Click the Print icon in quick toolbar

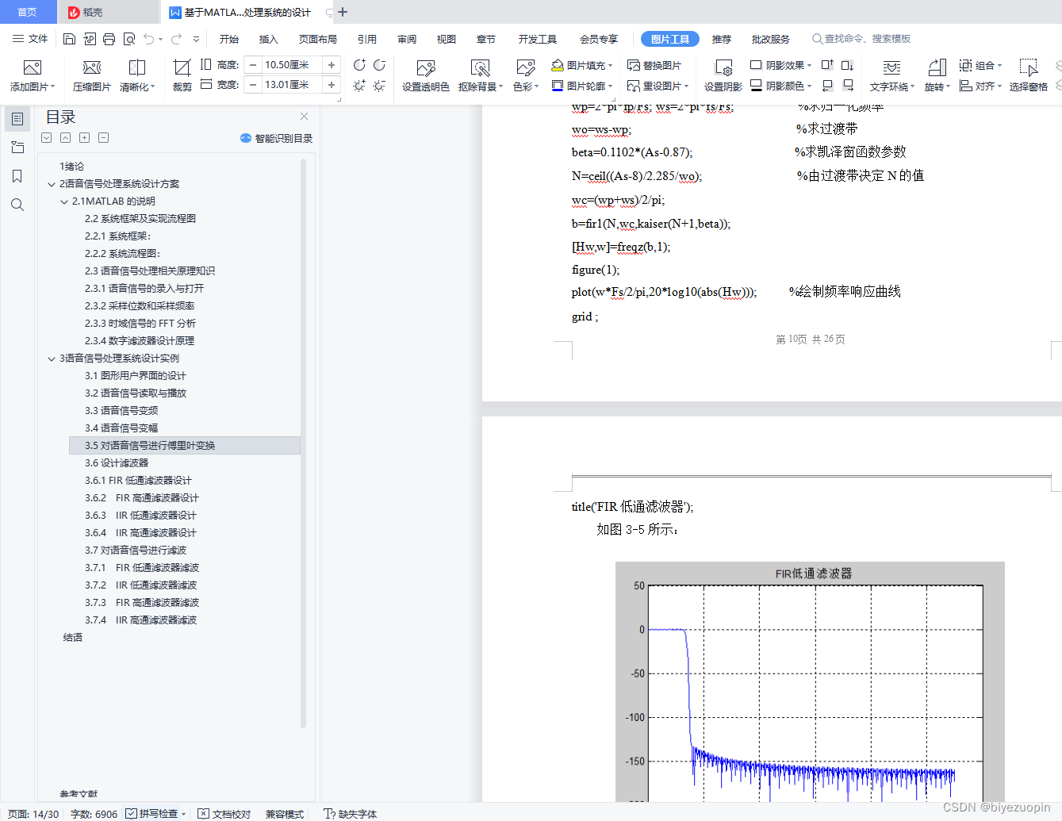click(109, 39)
